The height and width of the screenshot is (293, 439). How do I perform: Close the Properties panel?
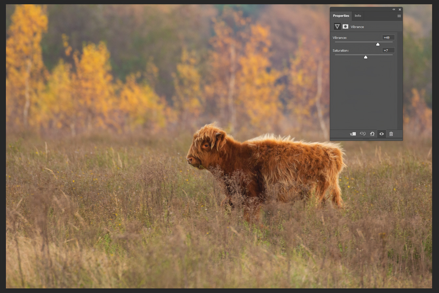(x=400, y=10)
